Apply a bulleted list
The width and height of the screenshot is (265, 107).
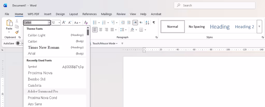point(95,22)
